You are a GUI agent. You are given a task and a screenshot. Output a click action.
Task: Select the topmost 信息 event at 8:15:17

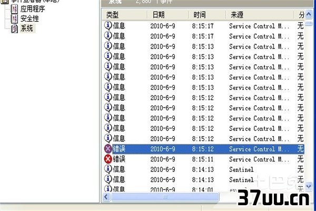pyautogui.click(x=204, y=26)
